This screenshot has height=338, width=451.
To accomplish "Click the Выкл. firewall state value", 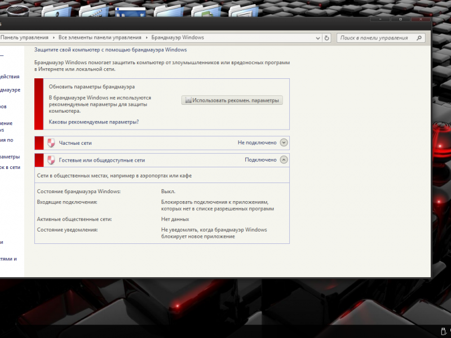I will [168, 192].
